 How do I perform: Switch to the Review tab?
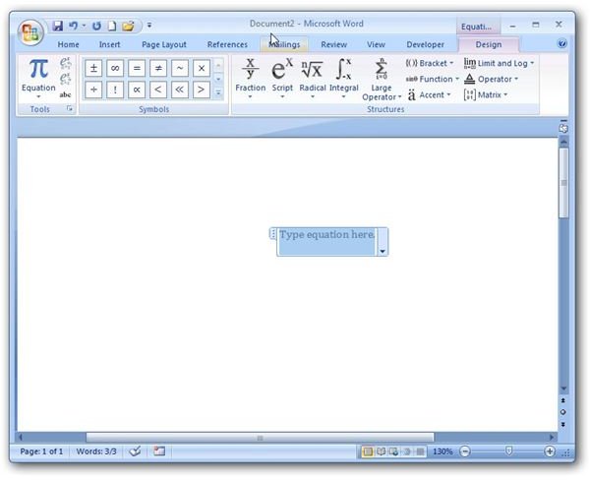pyautogui.click(x=333, y=44)
